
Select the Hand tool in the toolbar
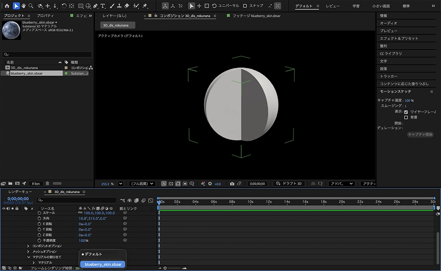[x=23, y=6]
